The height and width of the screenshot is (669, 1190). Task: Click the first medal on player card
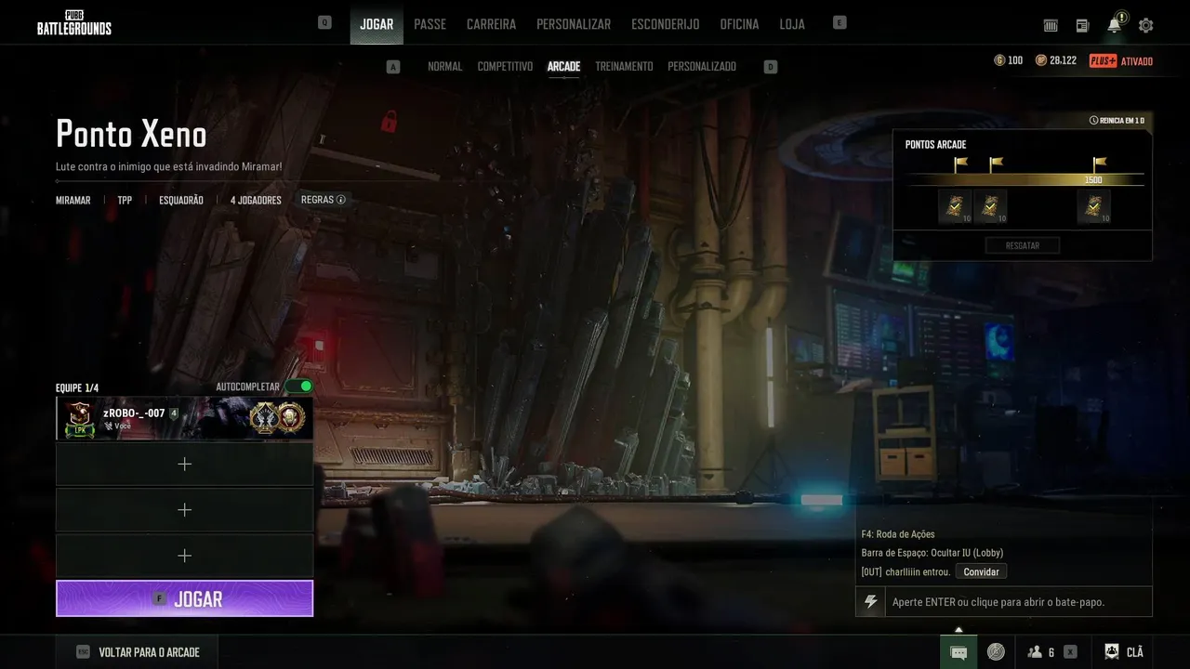tap(264, 418)
